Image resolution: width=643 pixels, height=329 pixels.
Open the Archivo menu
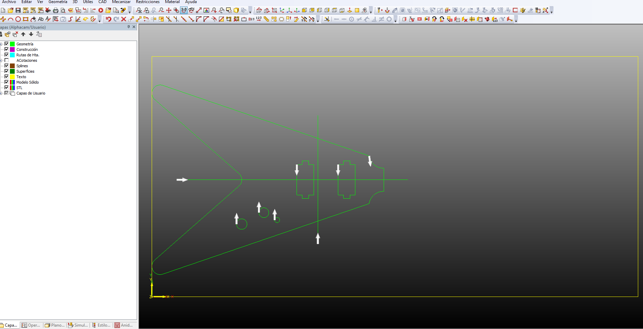(x=9, y=2)
